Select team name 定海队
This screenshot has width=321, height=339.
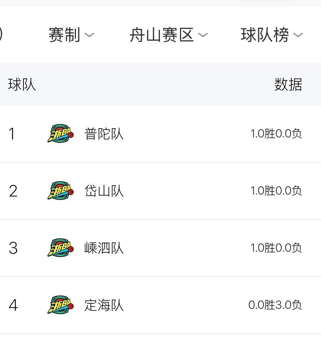104,305
